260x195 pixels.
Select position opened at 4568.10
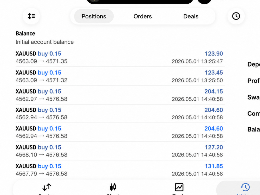[120, 151]
